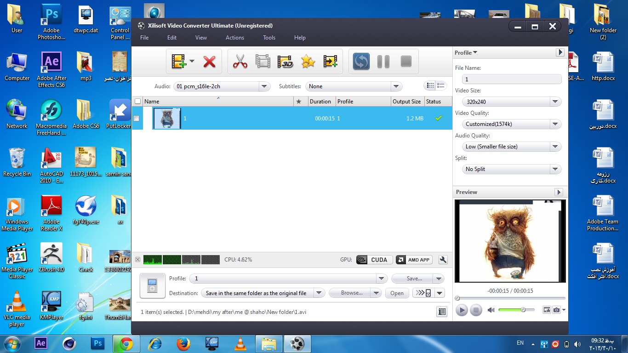
Task: Tick the select-all checkbox in list header
Action: pos(137,102)
